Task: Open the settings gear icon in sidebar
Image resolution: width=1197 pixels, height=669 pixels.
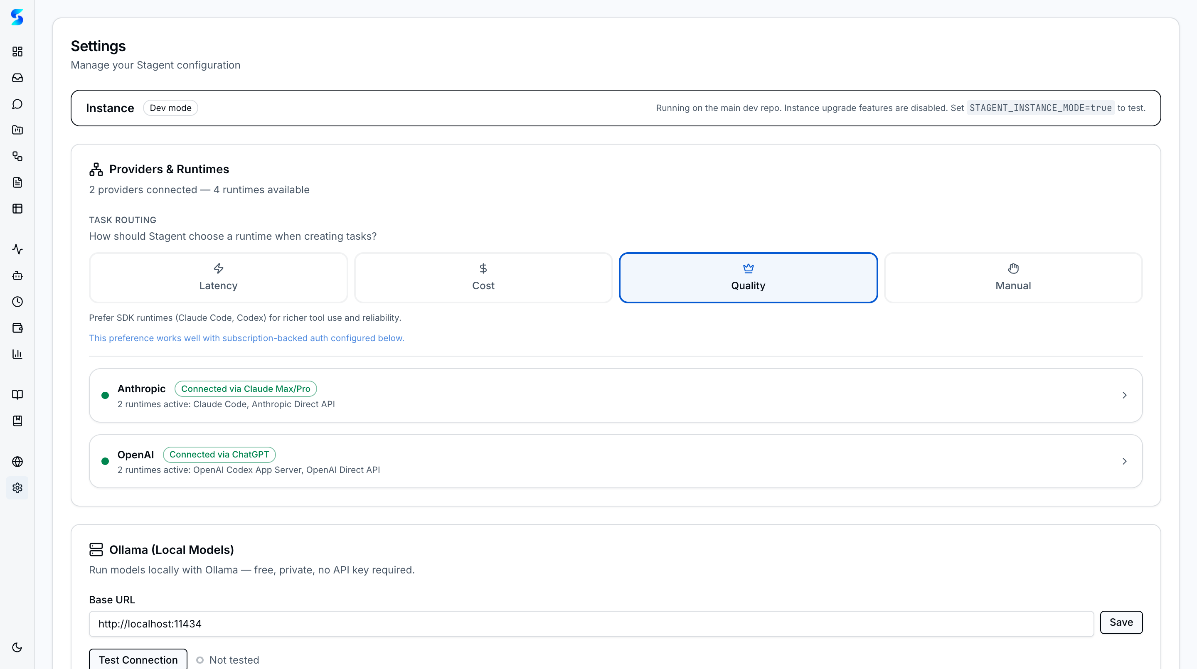Action: point(17,488)
